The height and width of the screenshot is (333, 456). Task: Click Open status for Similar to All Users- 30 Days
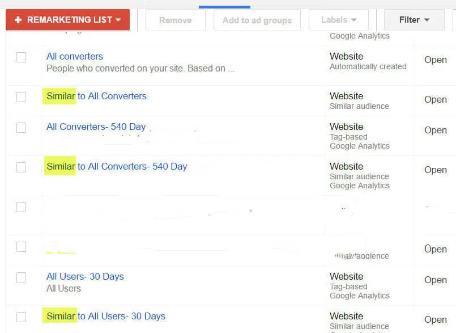[x=436, y=319]
